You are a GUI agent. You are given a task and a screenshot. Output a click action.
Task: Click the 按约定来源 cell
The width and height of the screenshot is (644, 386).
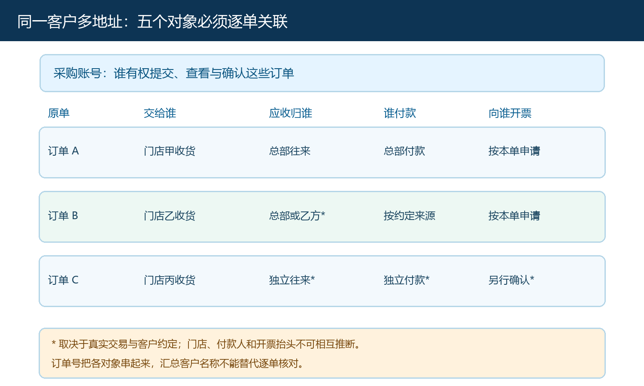point(410,216)
